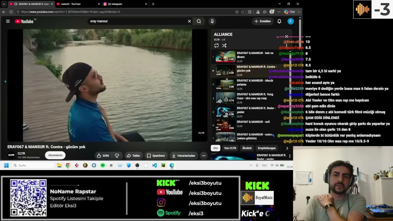Start voice search with the microphone
The height and width of the screenshot is (221, 393).
click(x=212, y=21)
